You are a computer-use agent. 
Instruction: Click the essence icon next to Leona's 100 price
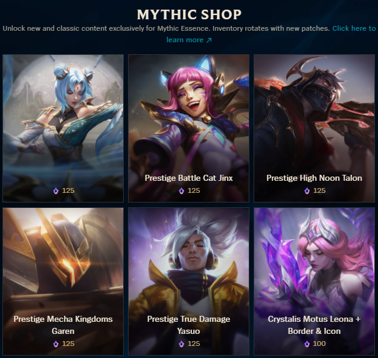tap(307, 344)
